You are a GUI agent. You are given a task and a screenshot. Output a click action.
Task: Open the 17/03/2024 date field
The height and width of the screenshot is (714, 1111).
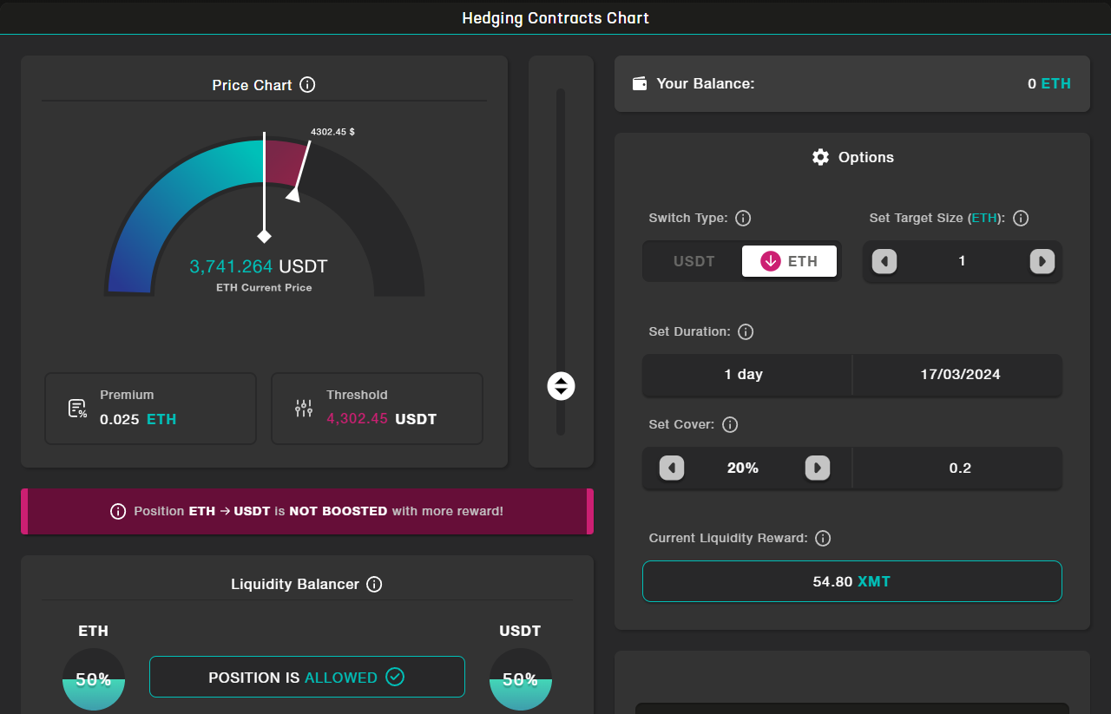click(959, 375)
